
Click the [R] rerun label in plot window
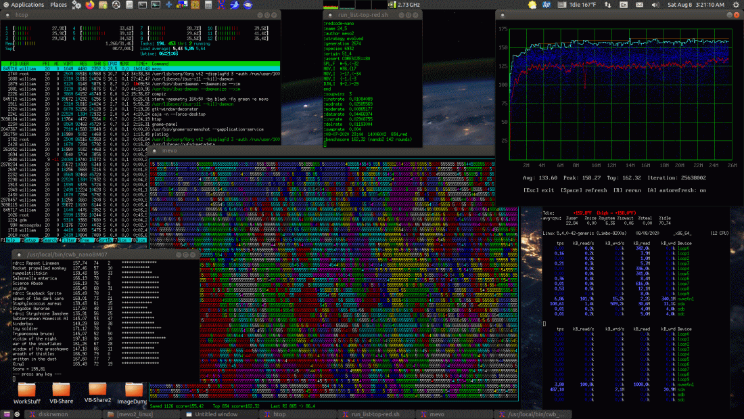627,190
